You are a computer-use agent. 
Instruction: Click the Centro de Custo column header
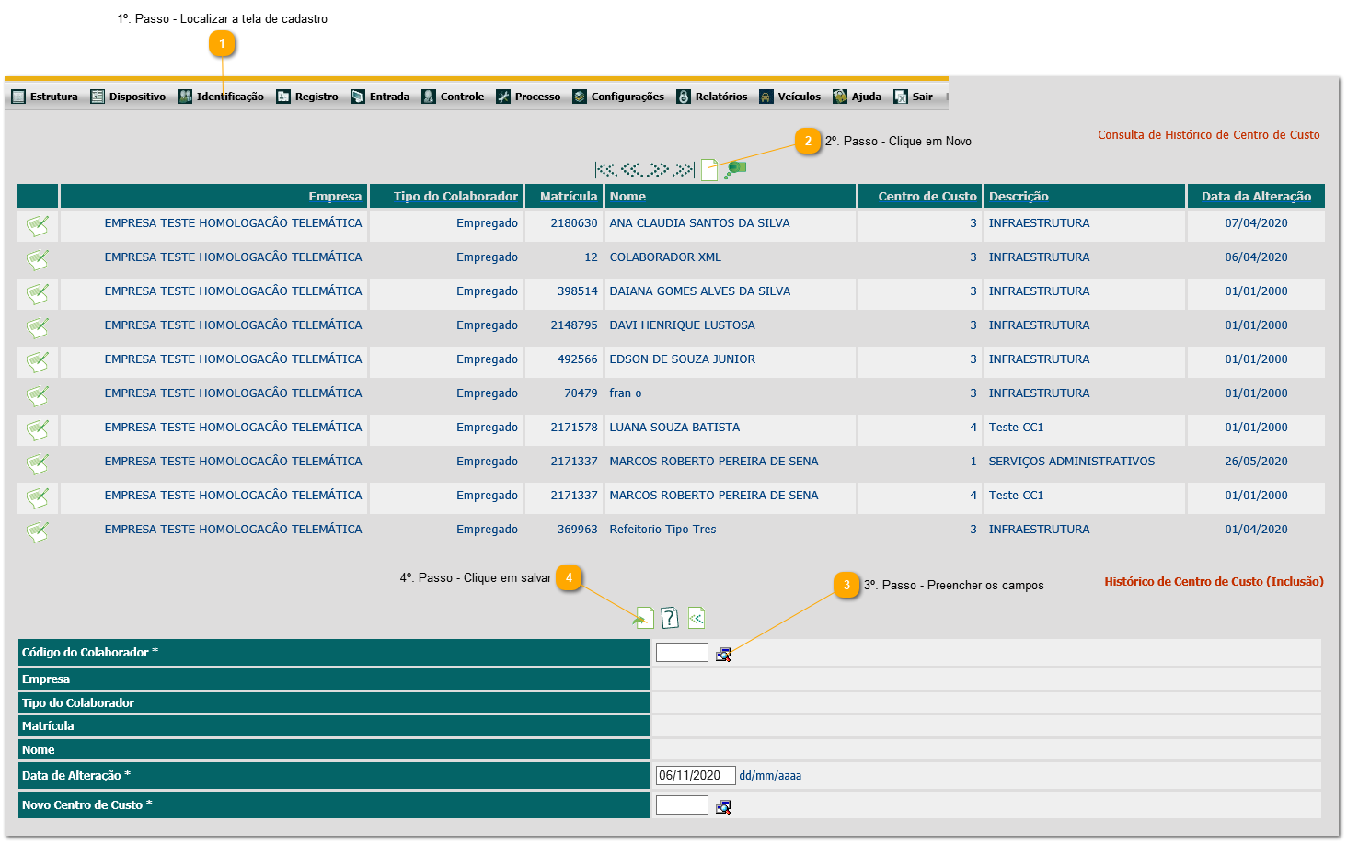coord(920,196)
